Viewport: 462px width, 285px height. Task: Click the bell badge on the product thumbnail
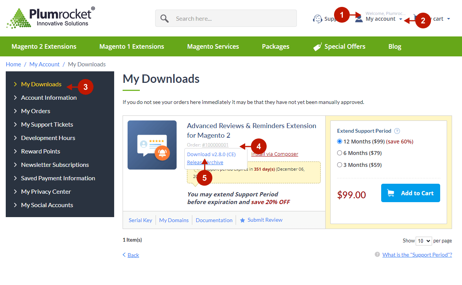162,153
